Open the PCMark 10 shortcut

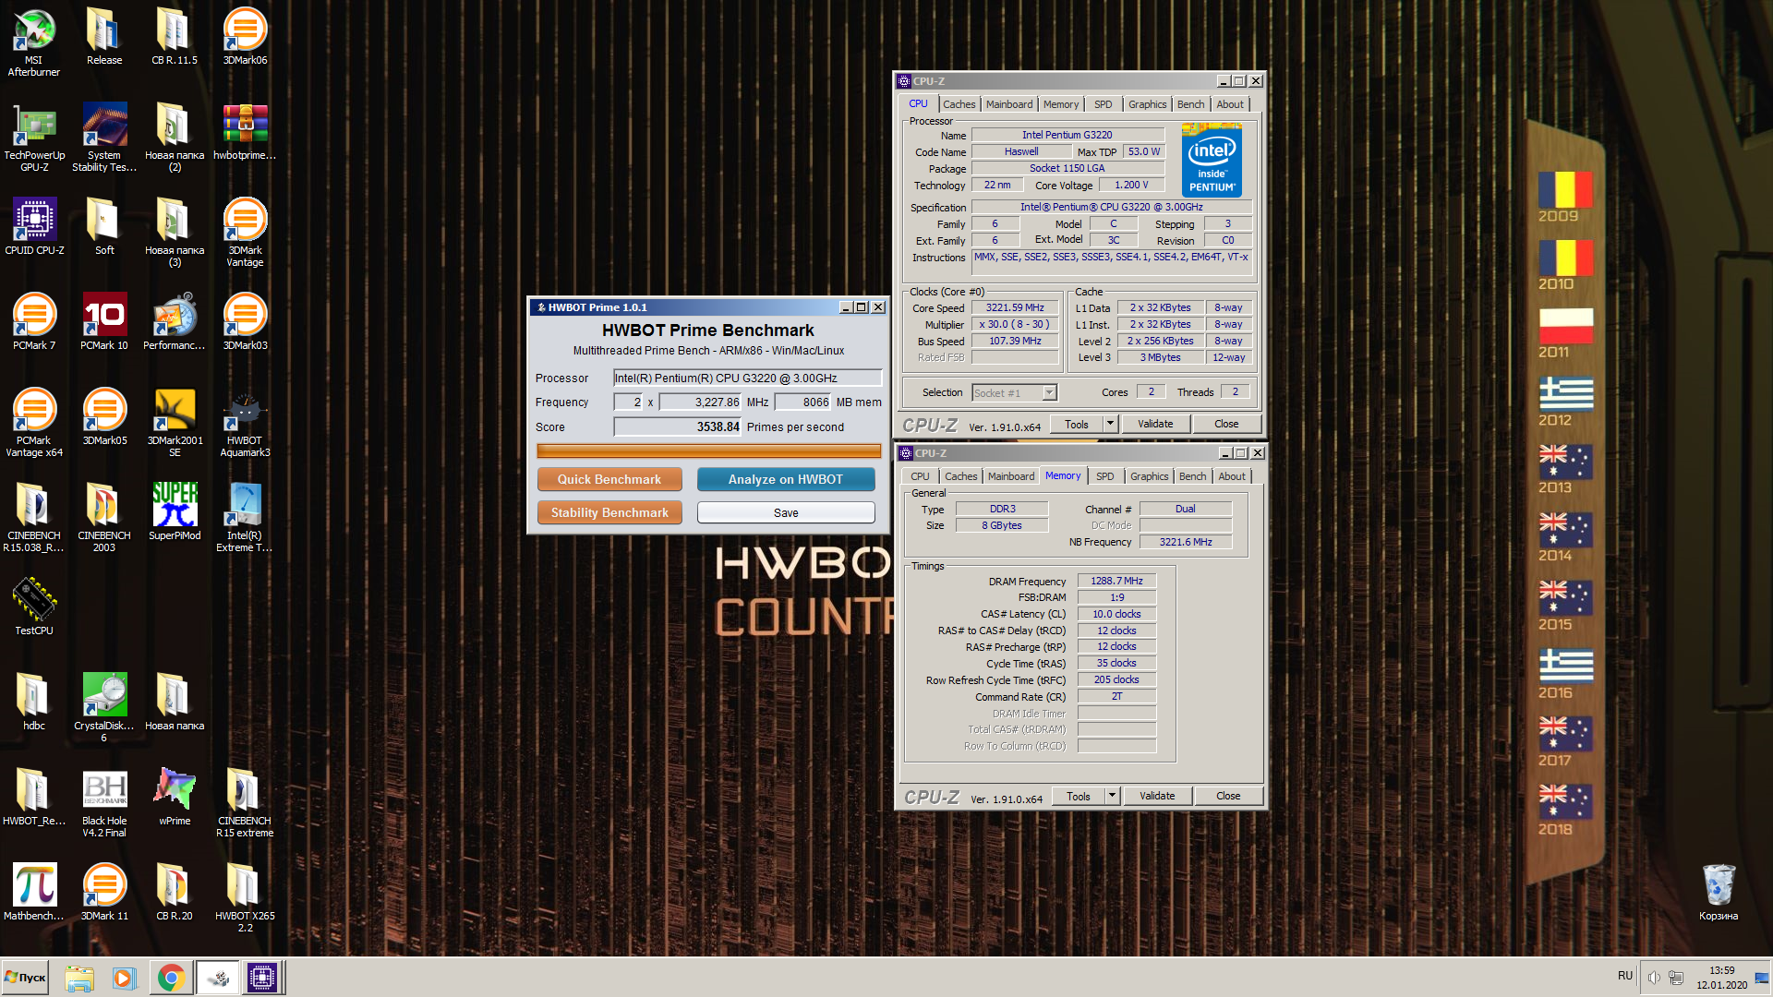pyautogui.click(x=104, y=322)
